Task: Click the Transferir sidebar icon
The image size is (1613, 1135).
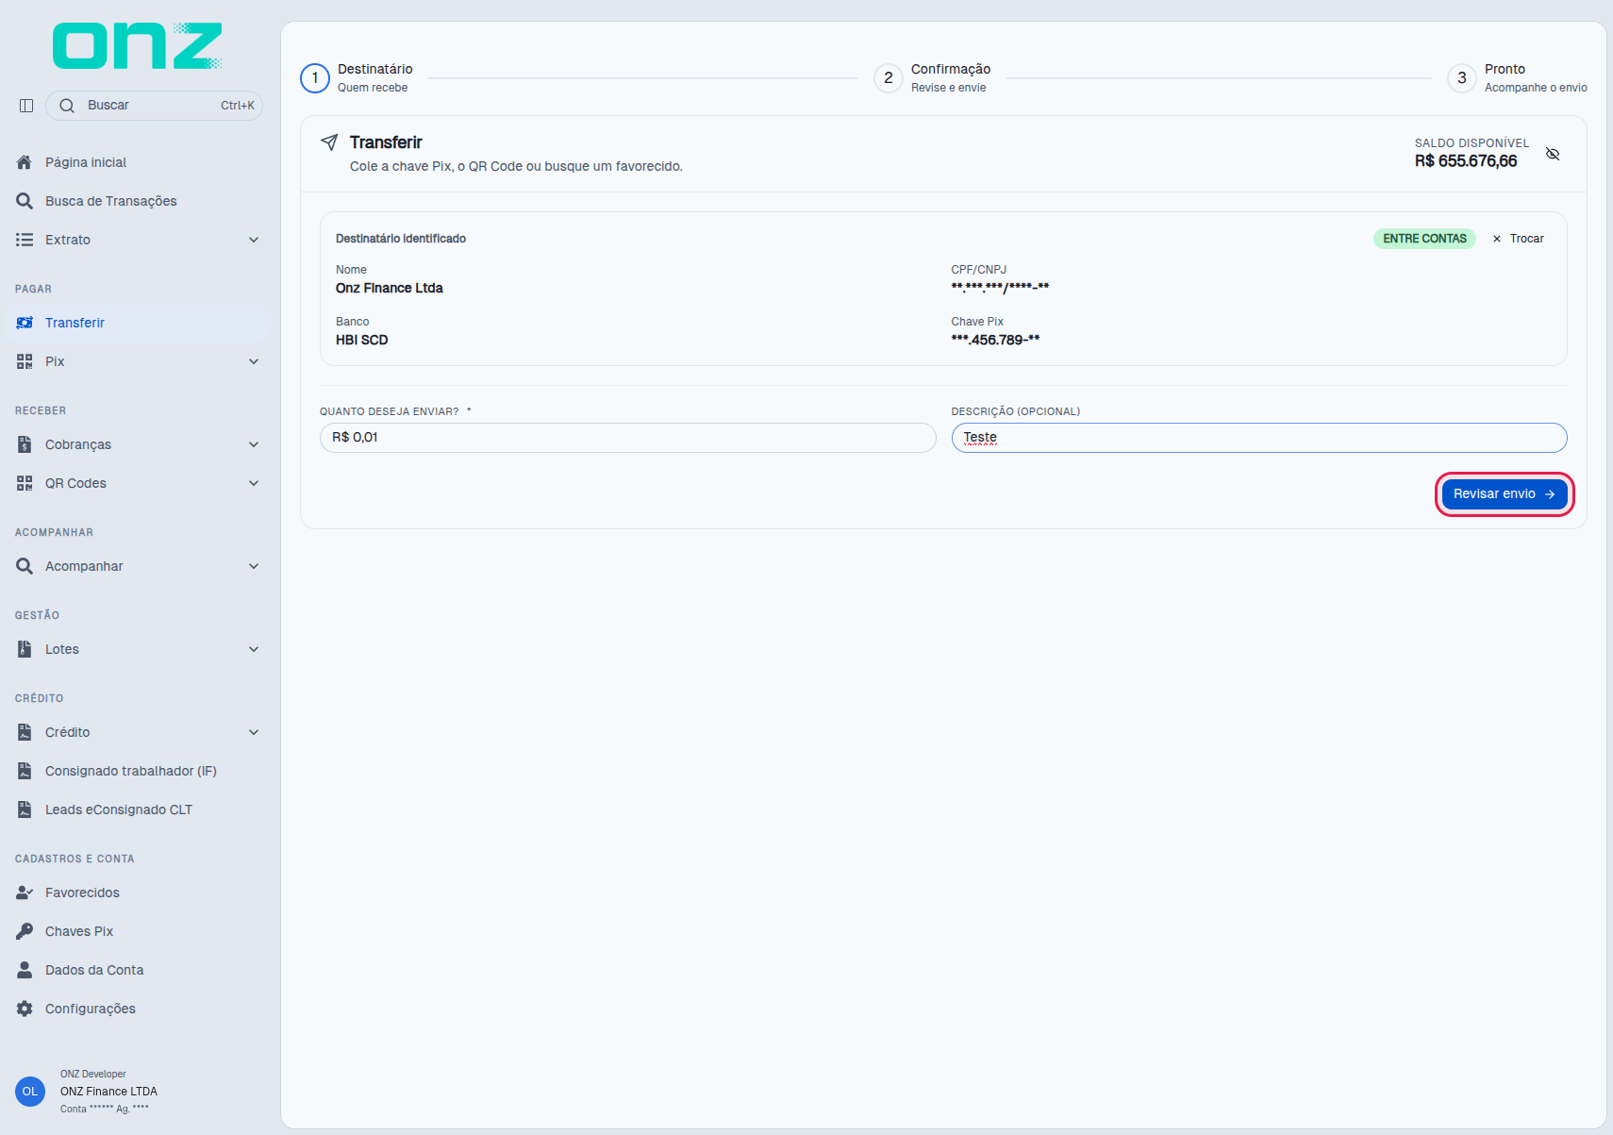Action: 25,323
